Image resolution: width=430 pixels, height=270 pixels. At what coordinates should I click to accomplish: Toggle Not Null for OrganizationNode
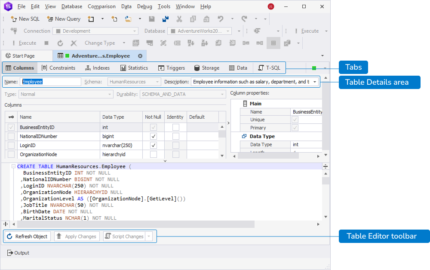(x=154, y=154)
